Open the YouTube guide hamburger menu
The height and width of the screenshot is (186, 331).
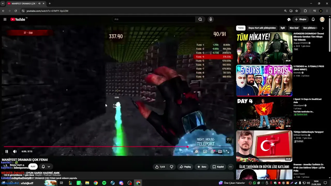[5, 19]
